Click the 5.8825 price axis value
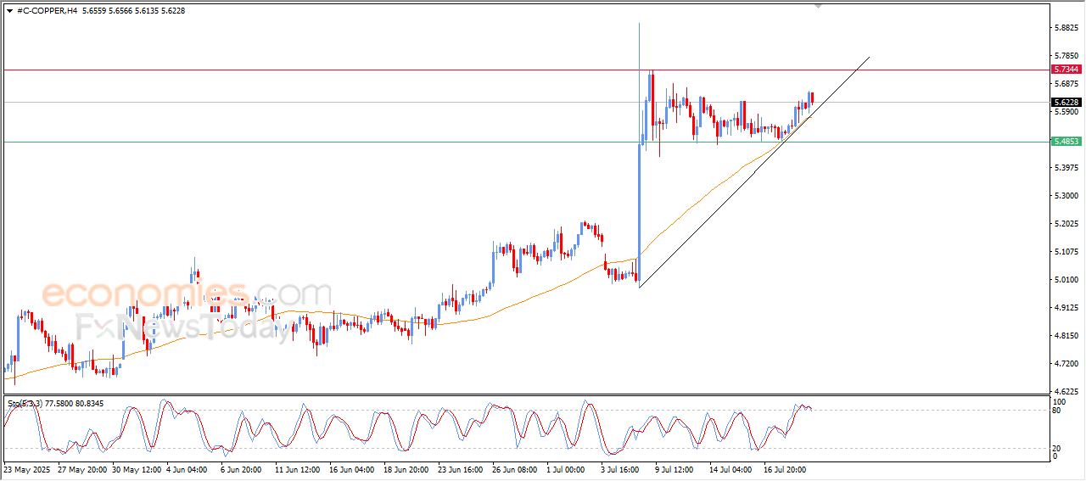The height and width of the screenshot is (481, 1086). tap(1066, 28)
